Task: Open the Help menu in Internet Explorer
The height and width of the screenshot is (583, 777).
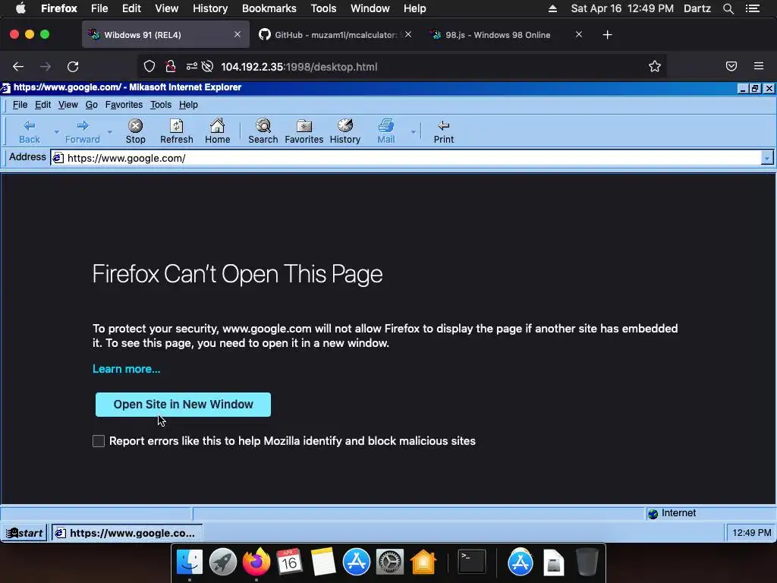Action: (188, 105)
